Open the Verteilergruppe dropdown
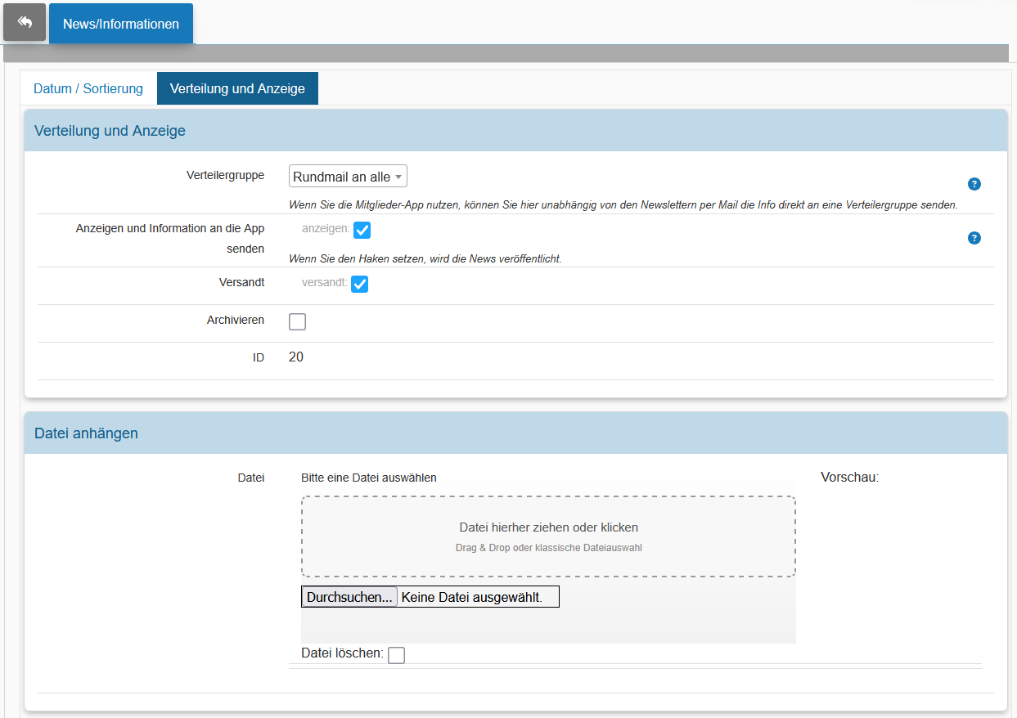Screen dimensions: 1017x718 348,177
